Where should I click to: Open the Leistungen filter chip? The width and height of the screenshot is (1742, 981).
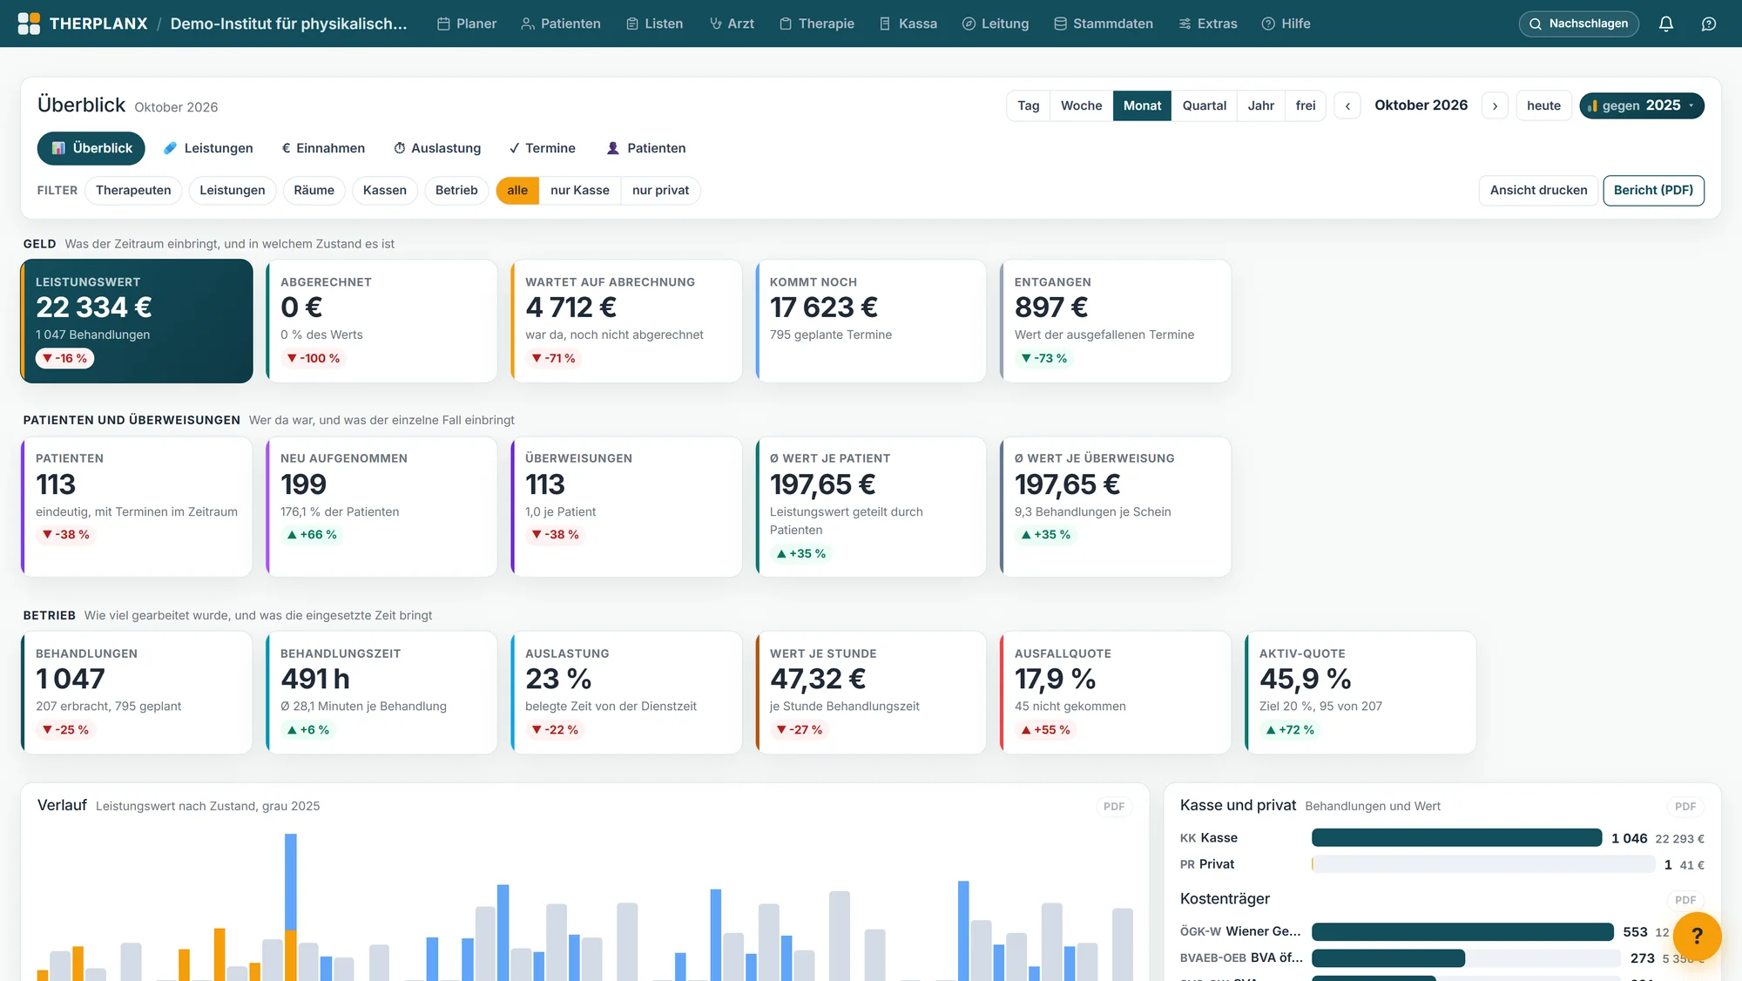coord(233,190)
